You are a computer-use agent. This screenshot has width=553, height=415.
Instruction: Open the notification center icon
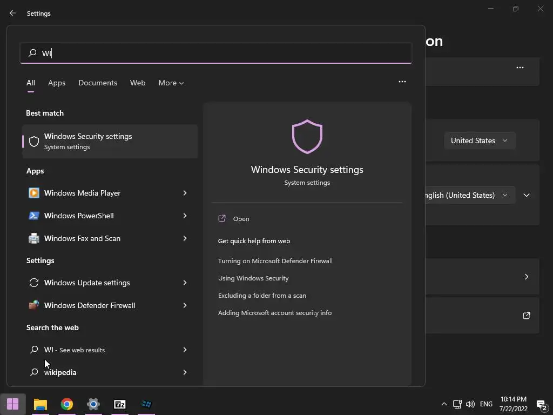coord(541,404)
